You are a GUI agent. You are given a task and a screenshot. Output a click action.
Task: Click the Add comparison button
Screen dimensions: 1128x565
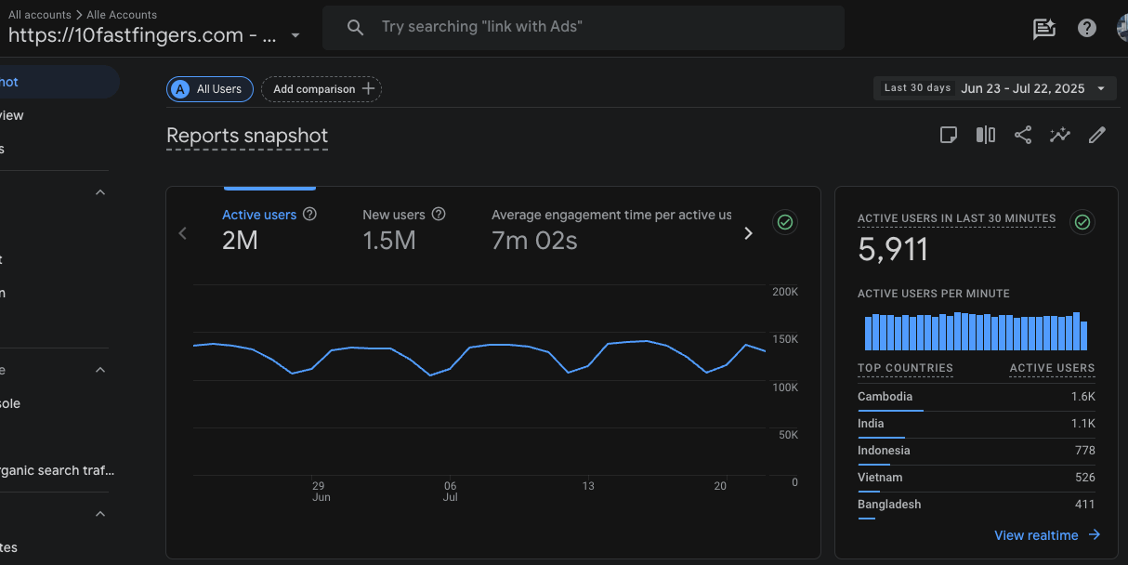321,89
